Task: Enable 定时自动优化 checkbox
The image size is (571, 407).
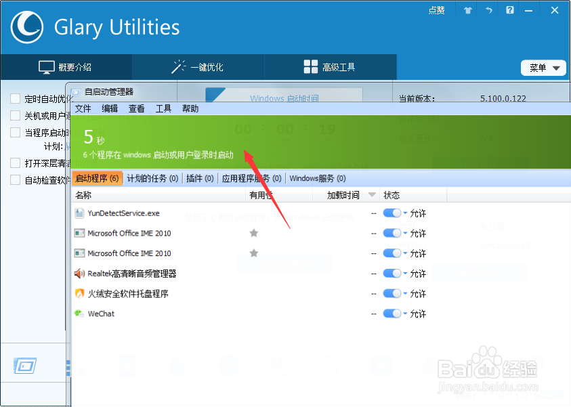Action: coord(16,99)
